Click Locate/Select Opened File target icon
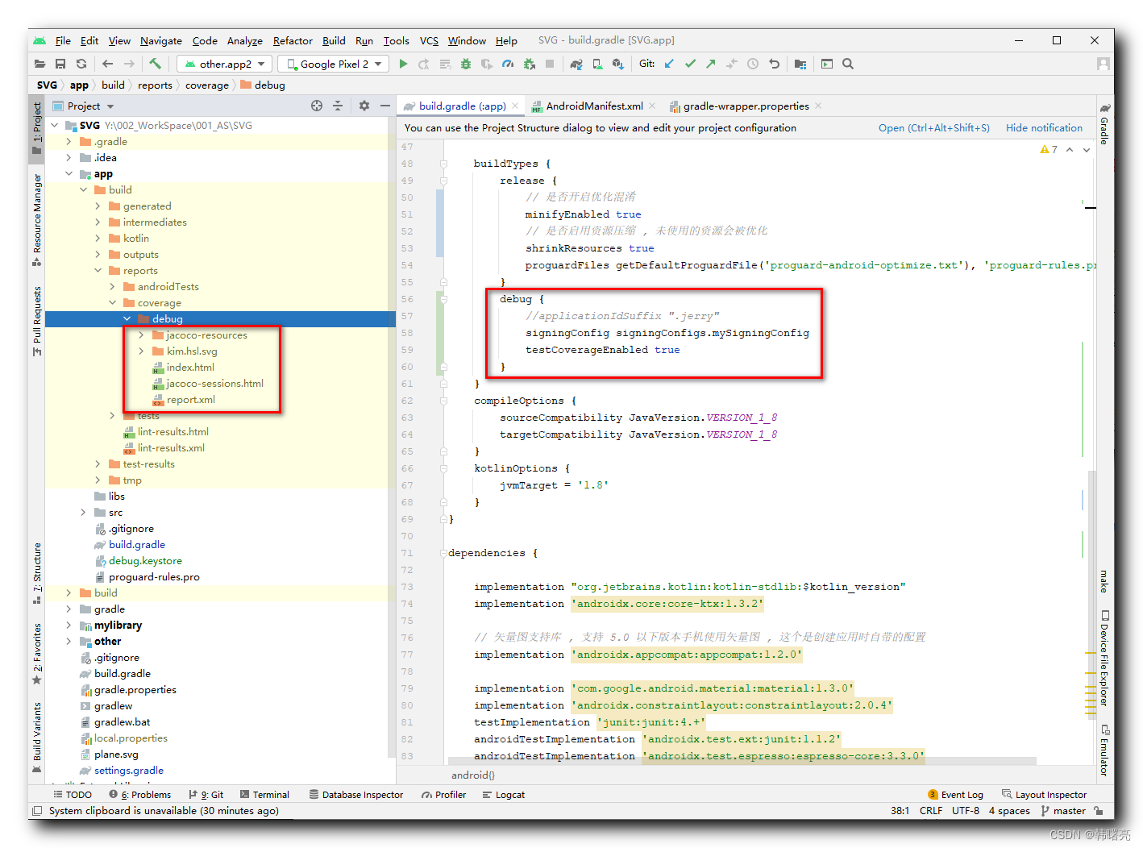This screenshot has width=1143, height=848. click(317, 106)
